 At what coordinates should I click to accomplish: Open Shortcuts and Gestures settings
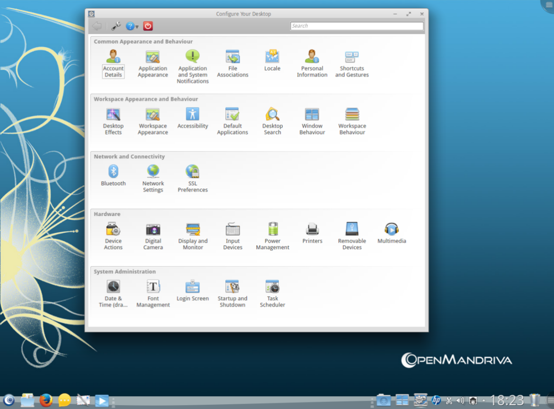(x=352, y=64)
